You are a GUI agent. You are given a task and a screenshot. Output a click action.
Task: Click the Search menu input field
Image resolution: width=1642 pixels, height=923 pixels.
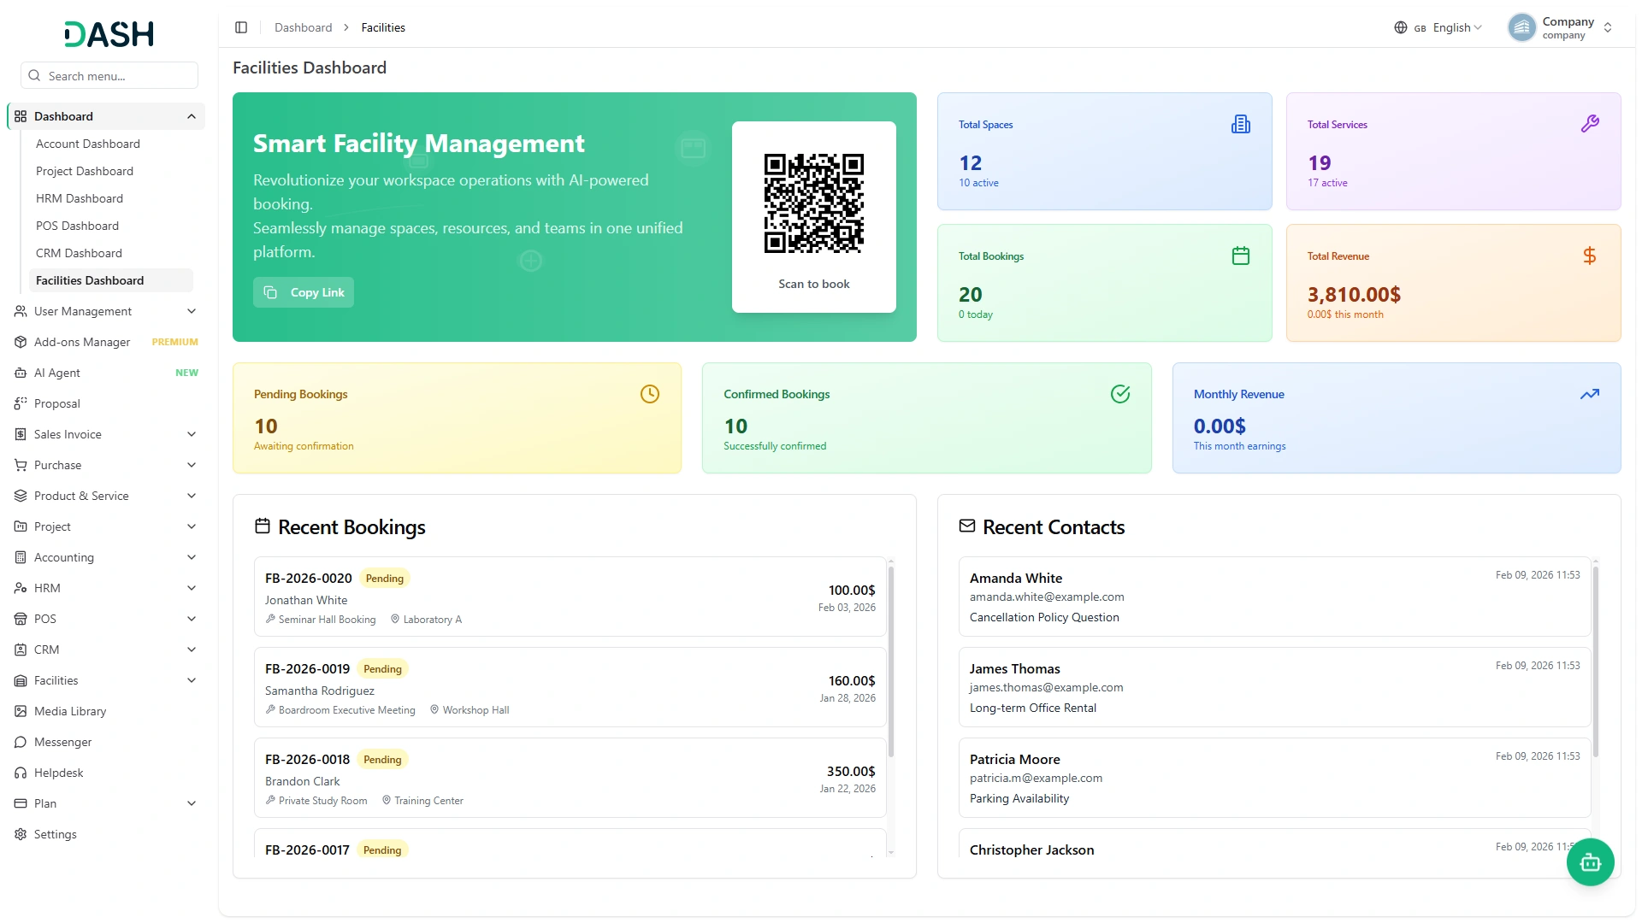click(x=109, y=75)
